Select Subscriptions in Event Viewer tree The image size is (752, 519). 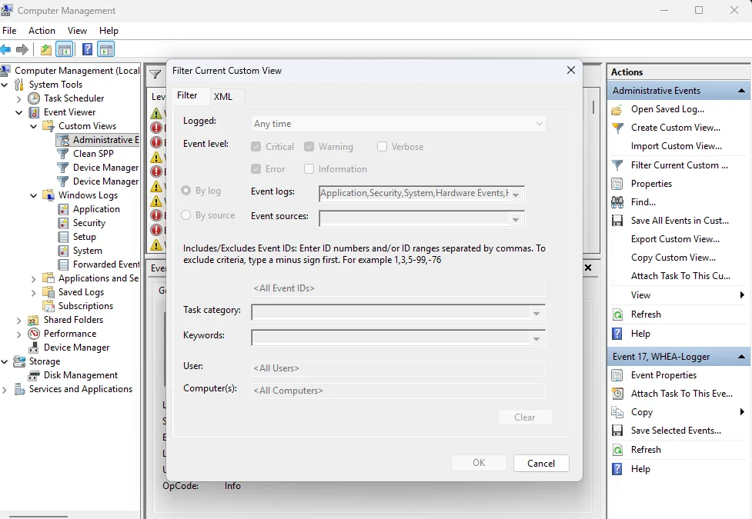point(85,306)
